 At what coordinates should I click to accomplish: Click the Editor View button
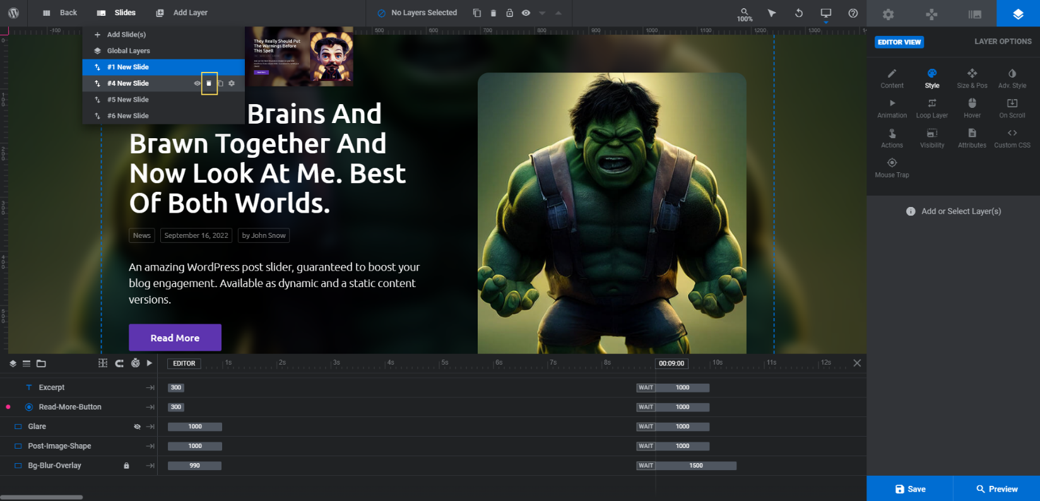click(x=899, y=42)
